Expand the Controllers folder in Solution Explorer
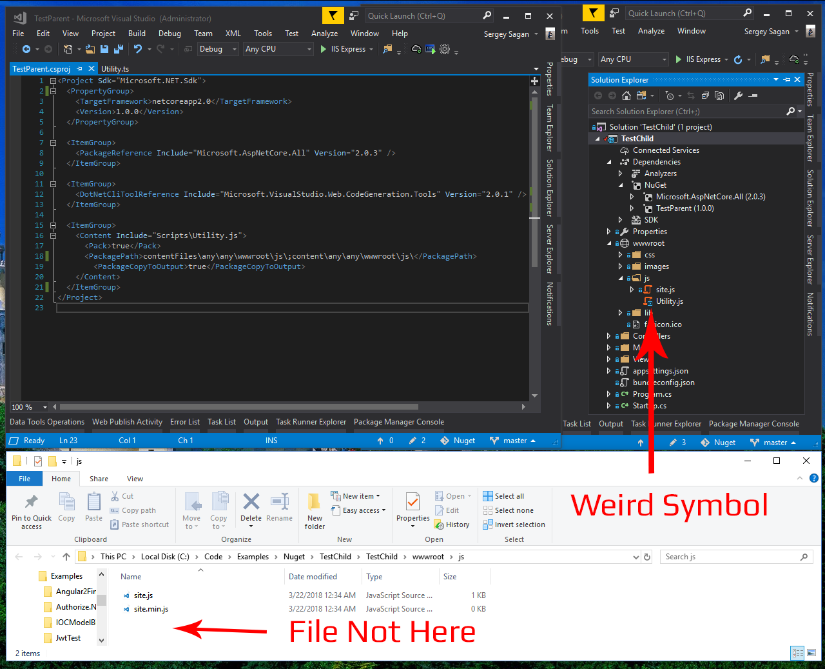 [x=608, y=336]
